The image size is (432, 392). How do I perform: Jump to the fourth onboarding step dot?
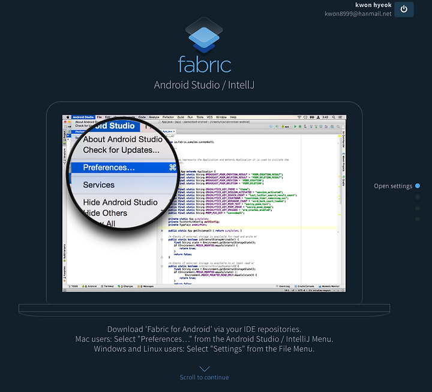pos(418,219)
